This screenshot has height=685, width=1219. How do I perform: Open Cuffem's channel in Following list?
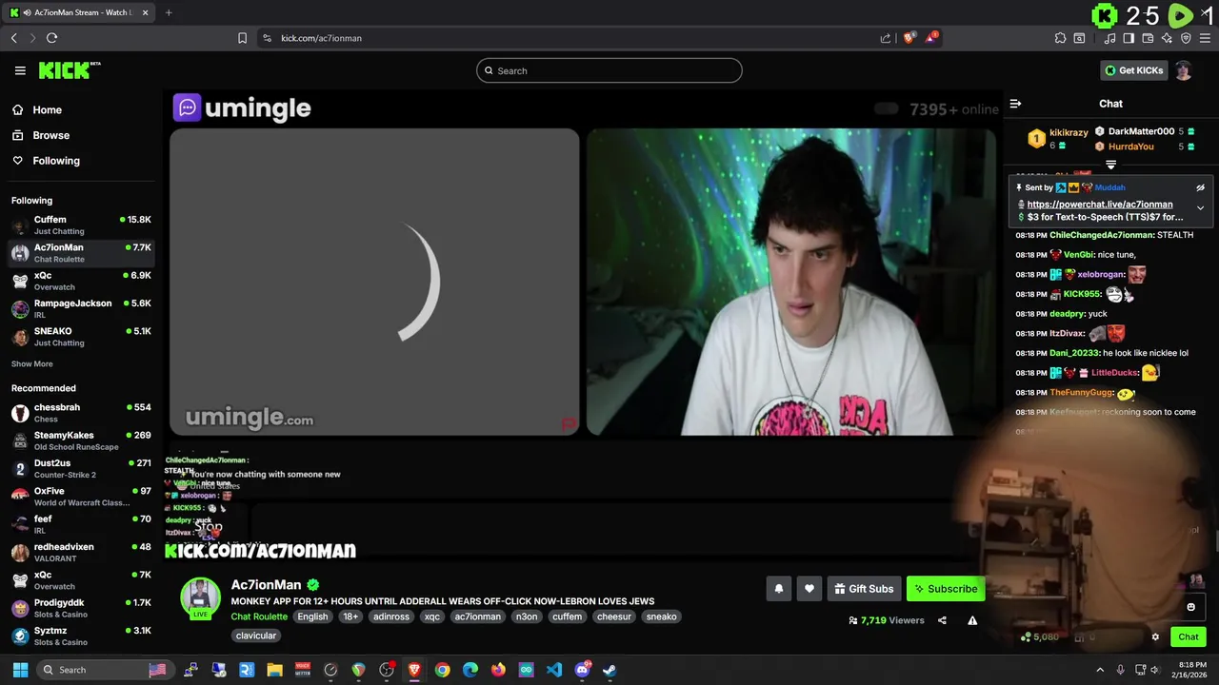(x=81, y=225)
